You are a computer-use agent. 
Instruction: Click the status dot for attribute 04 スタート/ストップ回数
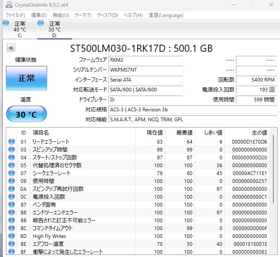click(x=12, y=157)
